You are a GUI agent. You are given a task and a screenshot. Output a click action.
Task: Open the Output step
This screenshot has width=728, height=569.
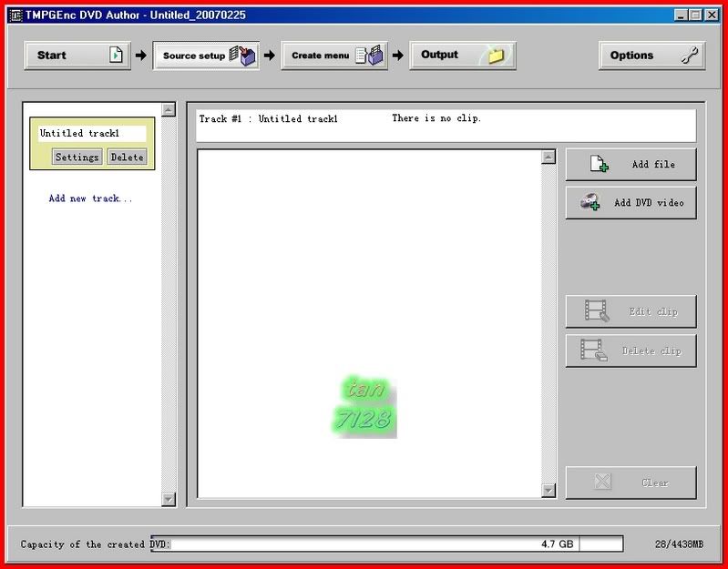pyautogui.click(x=463, y=56)
